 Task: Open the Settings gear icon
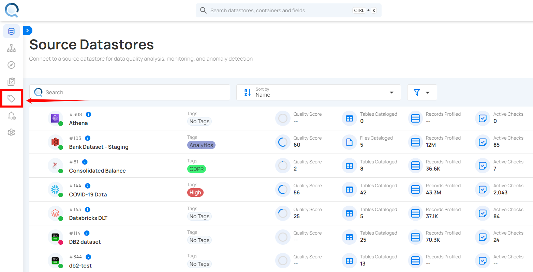11,132
